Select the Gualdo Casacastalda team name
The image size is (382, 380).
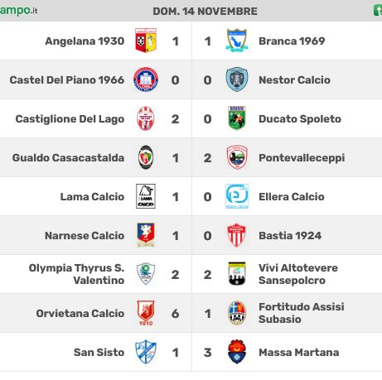pyautogui.click(x=68, y=158)
